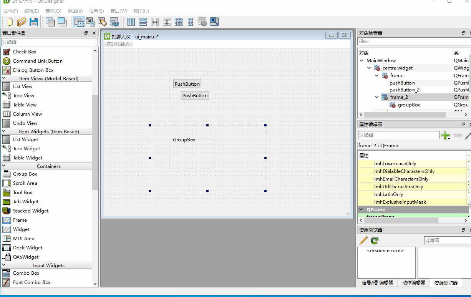Switch to Edit Signals/Slots mode icon
471x297 pixels.
[90, 22]
